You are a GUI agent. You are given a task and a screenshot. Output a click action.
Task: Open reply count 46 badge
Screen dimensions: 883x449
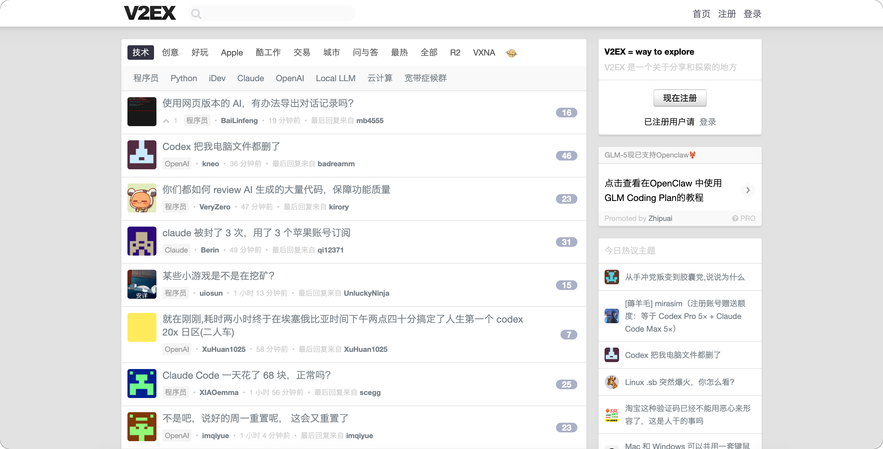point(567,156)
